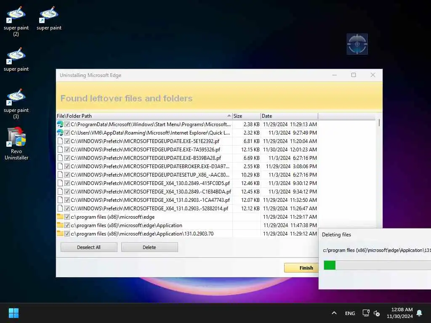This screenshot has height=323, width=431.
Task: Sort by the Date column header
Action: click(x=289, y=116)
